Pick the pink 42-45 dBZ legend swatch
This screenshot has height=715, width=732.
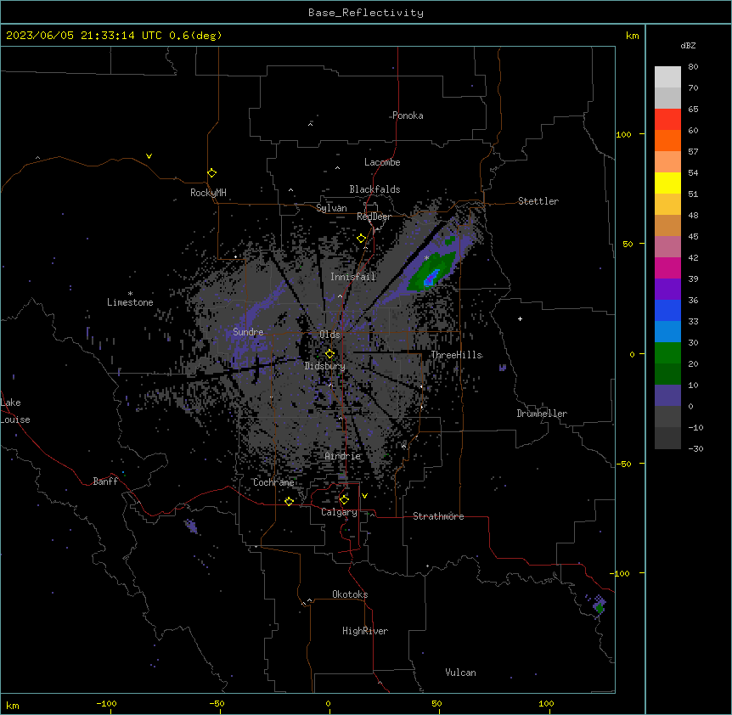(x=667, y=246)
